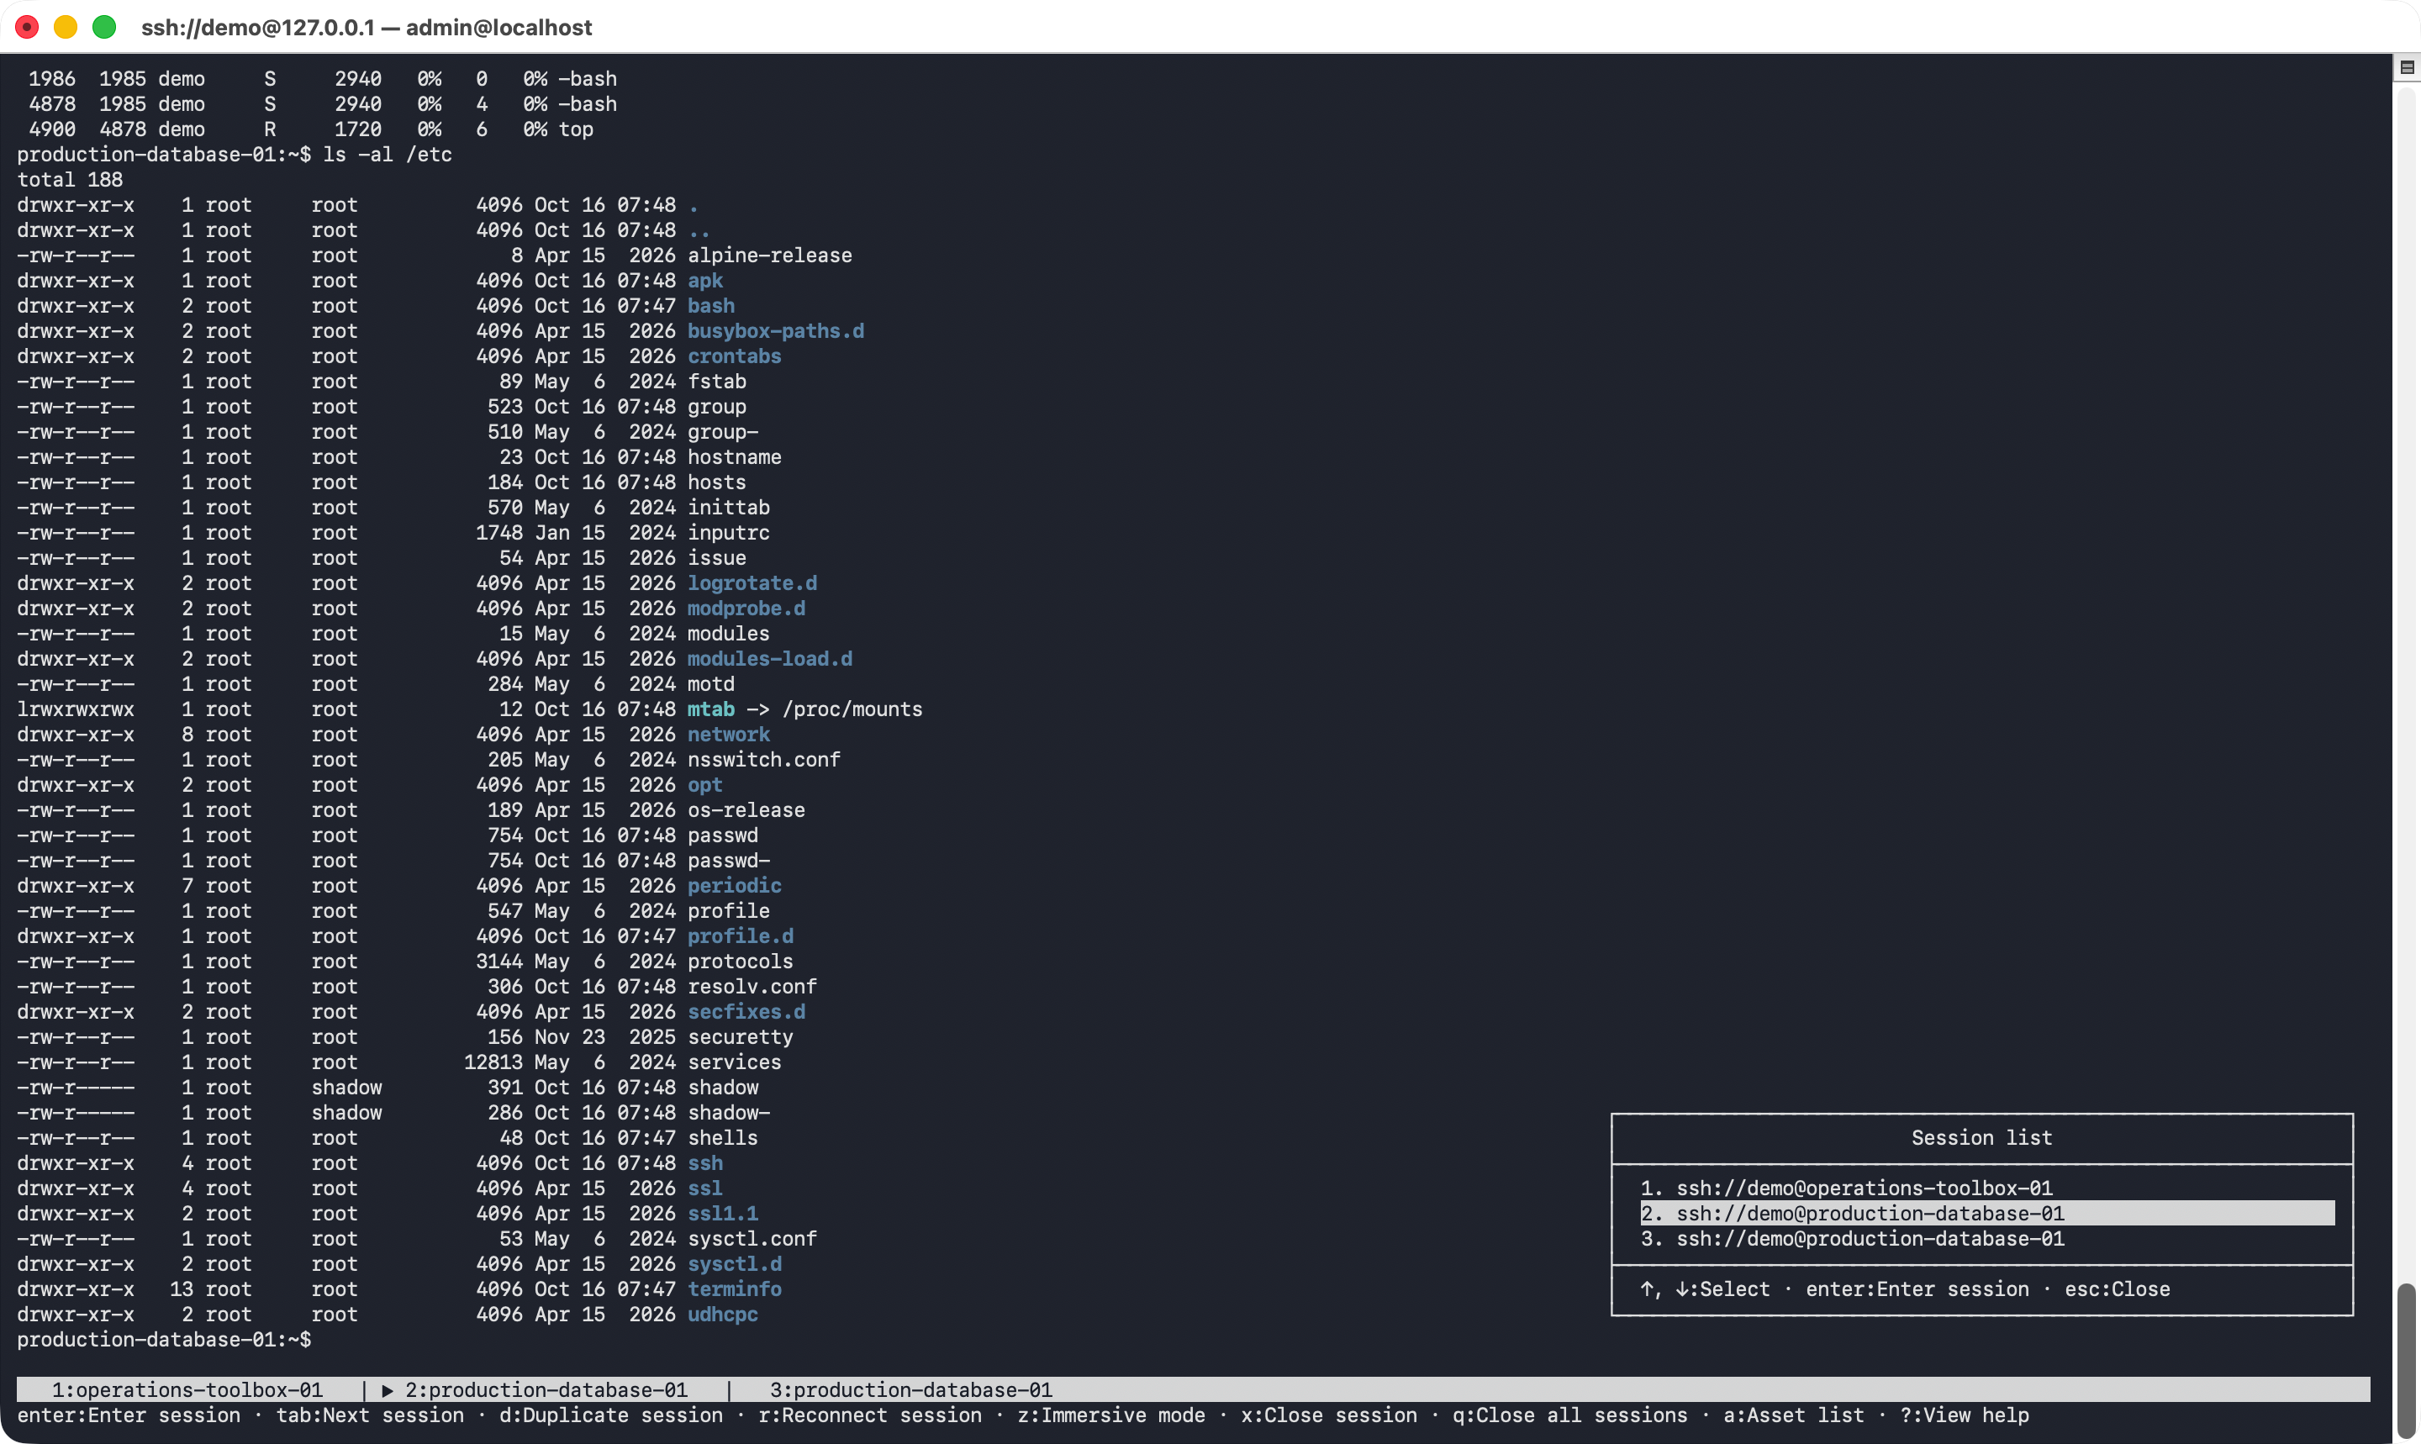This screenshot has height=1444, width=2421.
Task: Click the terminal prompt at the bottom
Action: (163, 1340)
